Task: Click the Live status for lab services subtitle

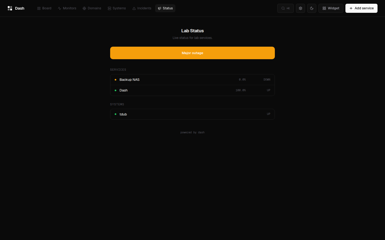Action: 192,38
